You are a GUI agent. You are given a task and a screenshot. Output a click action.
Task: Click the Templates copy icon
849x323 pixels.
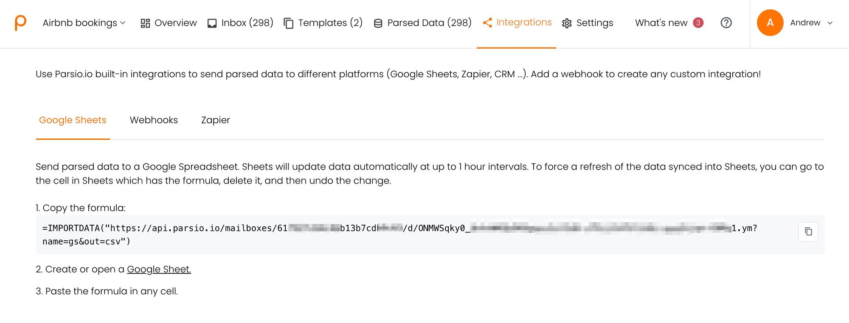tap(289, 23)
